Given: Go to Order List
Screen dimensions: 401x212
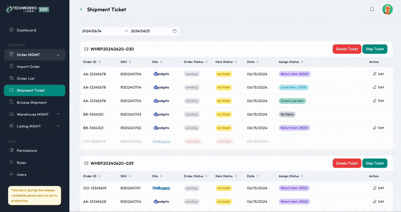Looking at the screenshot, I should pos(35,78).
